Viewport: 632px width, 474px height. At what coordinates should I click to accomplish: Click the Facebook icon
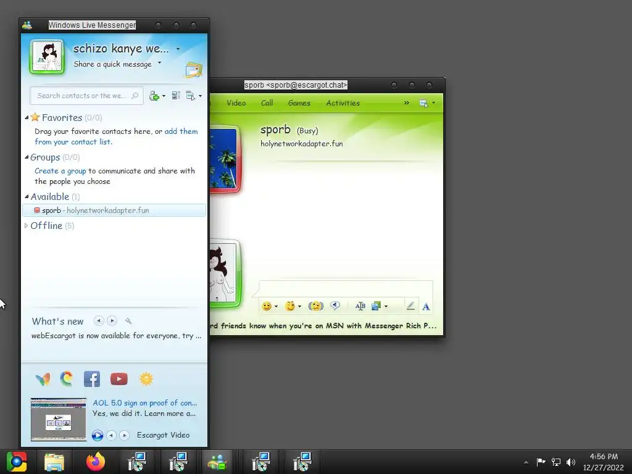tap(92, 379)
